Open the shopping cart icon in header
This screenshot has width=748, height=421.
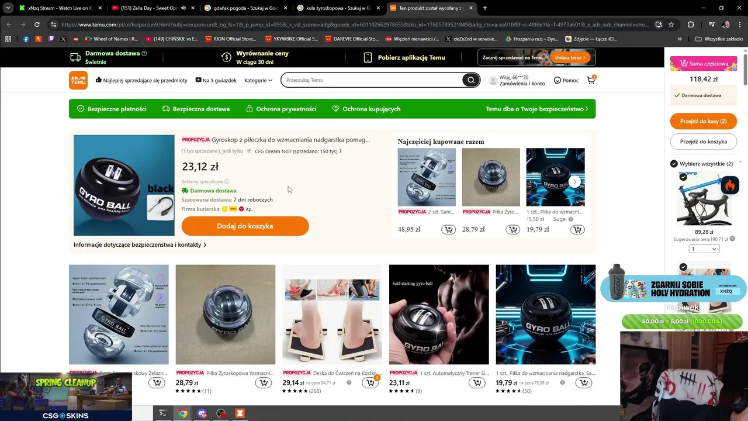(x=591, y=80)
